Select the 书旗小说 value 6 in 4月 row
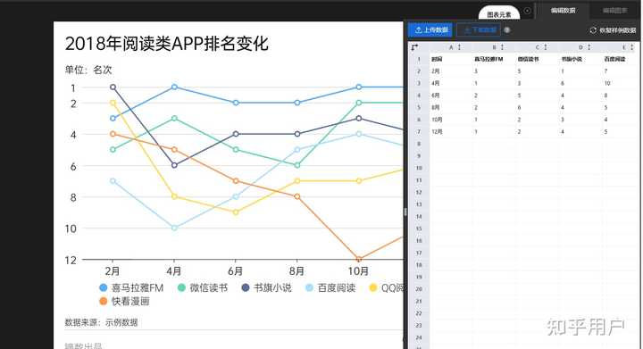This screenshot has height=349, width=643. pyautogui.click(x=580, y=83)
